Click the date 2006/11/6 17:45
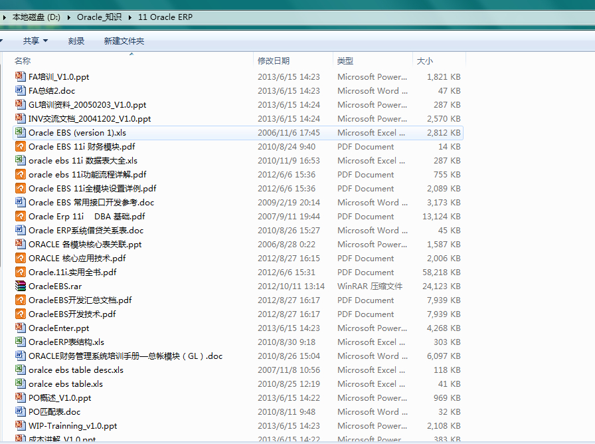Screen dimensions: 595x444 point(289,132)
